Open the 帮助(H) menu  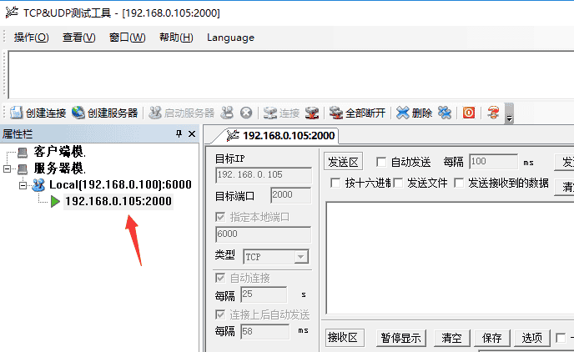tap(176, 38)
